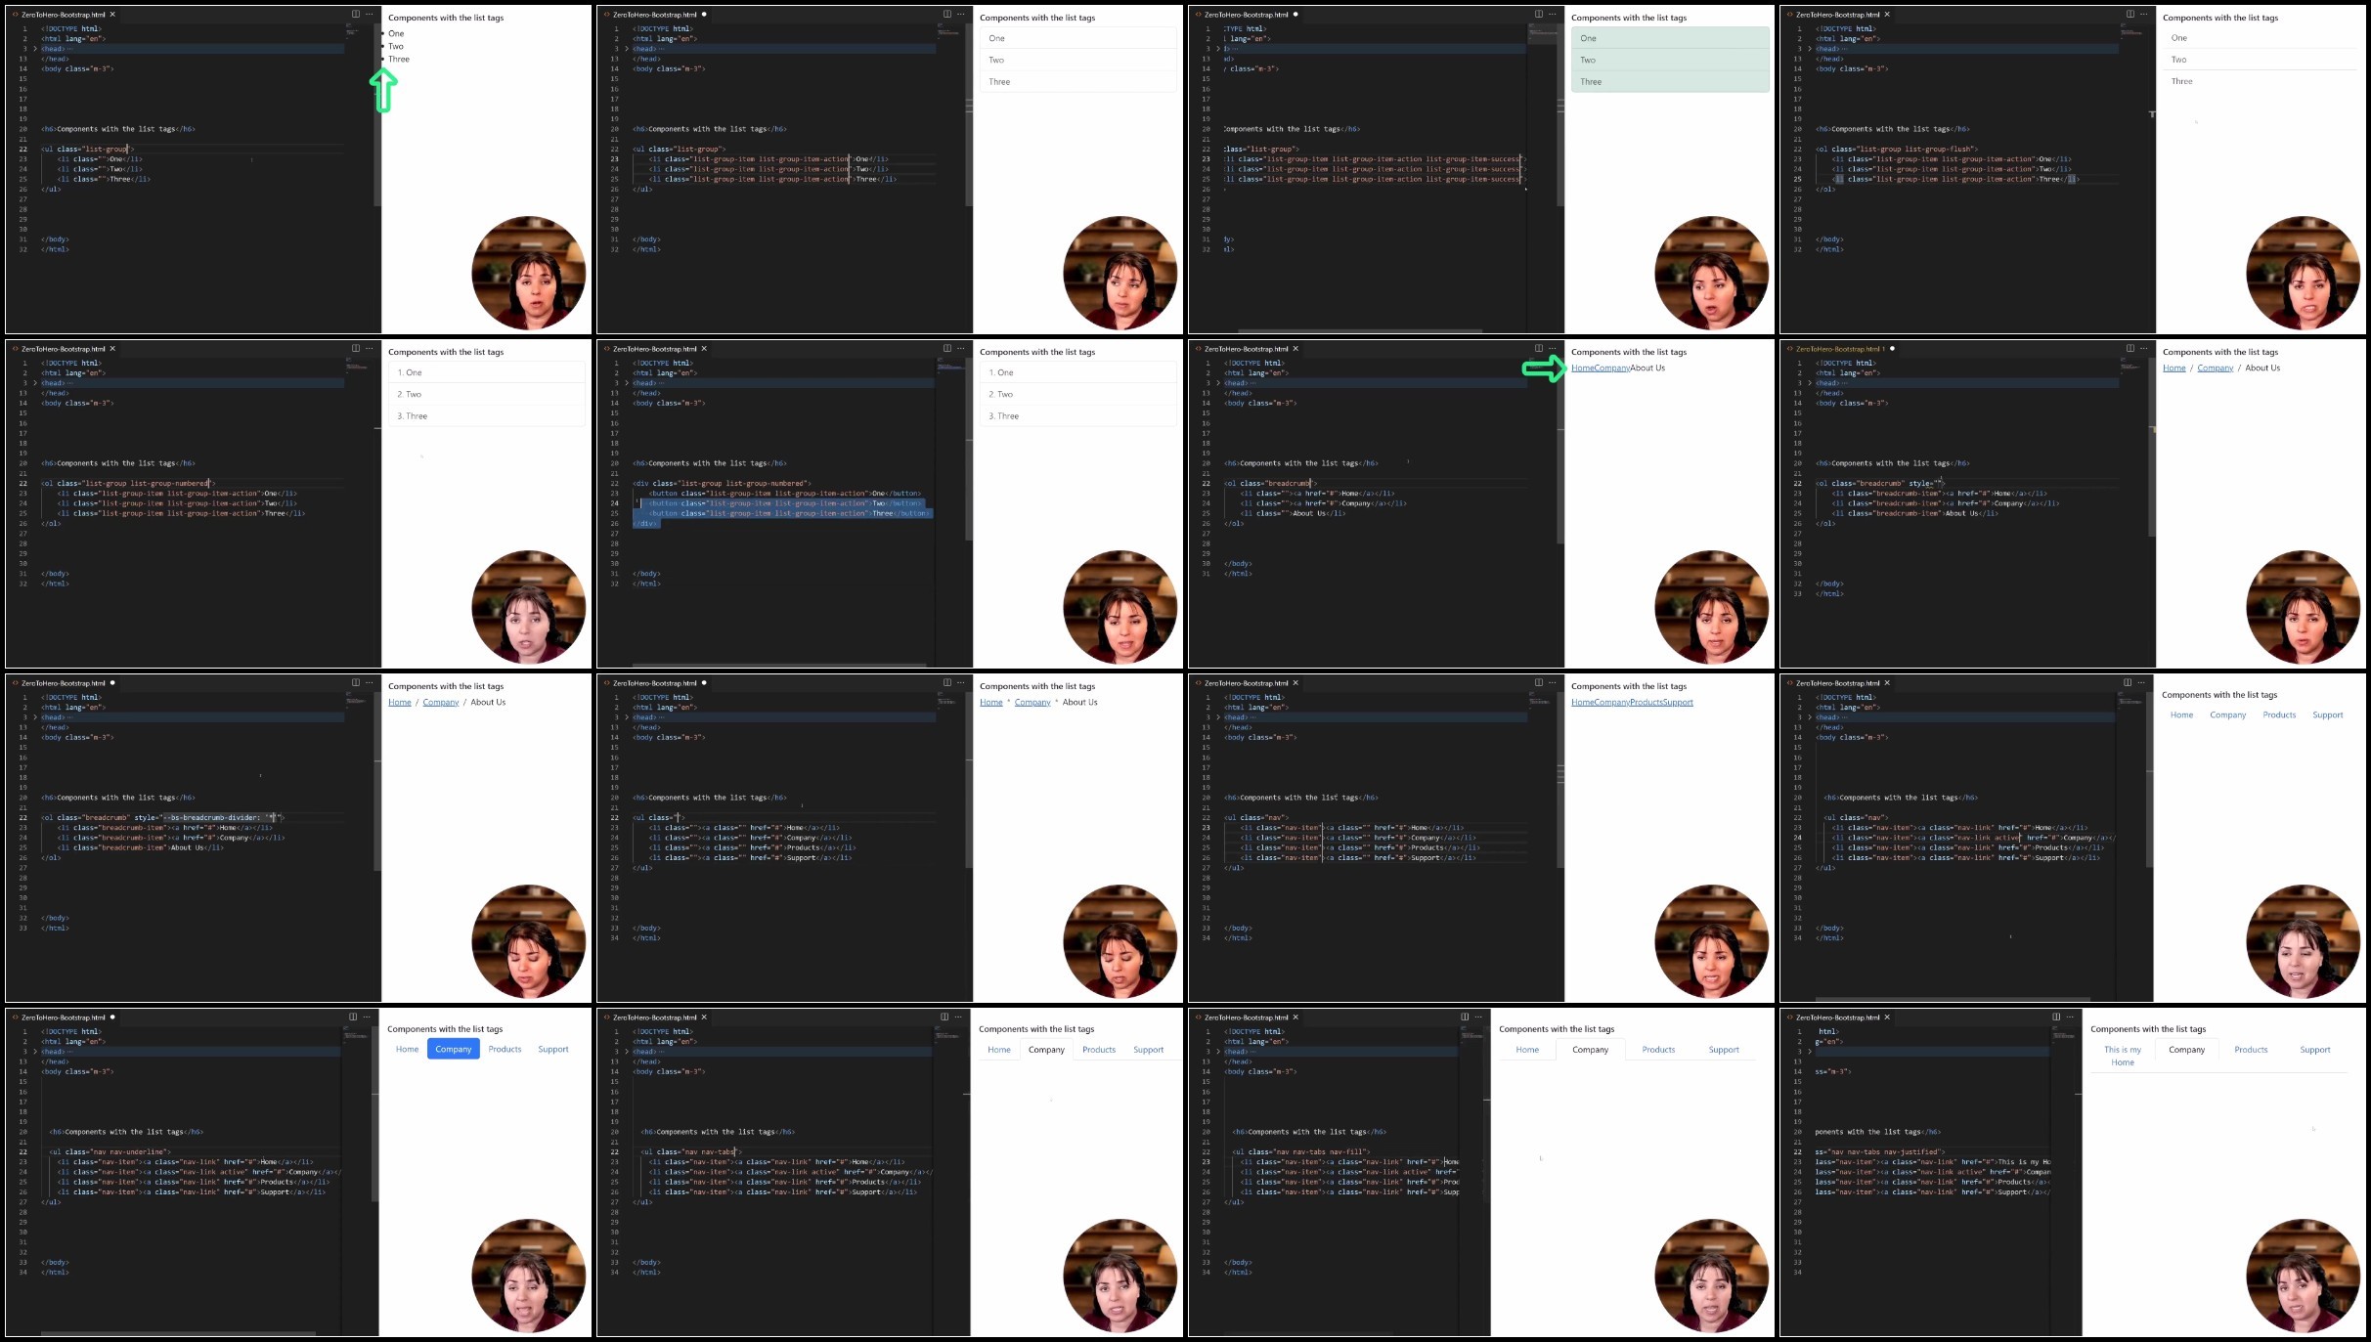The height and width of the screenshot is (1342, 2371).
Task: Click split editor icon in bulleted-list frame
Action: pyautogui.click(x=355, y=15)
